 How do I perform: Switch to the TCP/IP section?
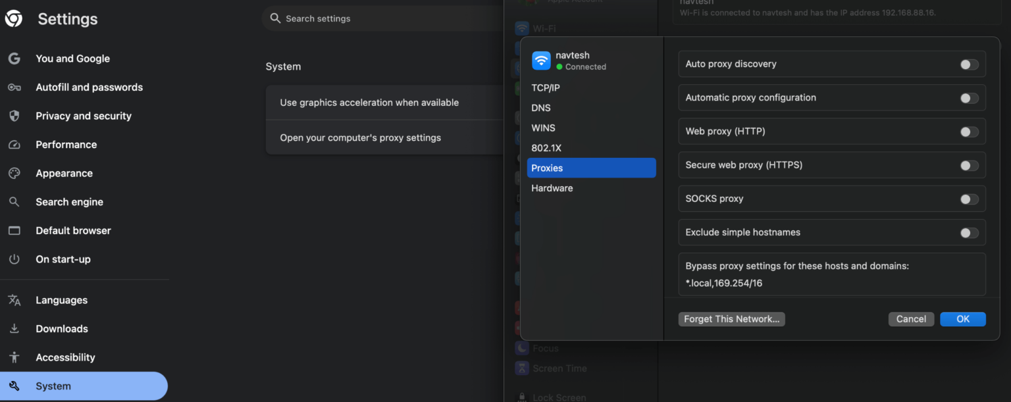click(546, 88)
